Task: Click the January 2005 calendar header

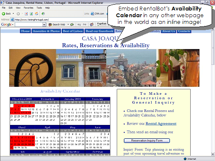Action: [72, 99]
